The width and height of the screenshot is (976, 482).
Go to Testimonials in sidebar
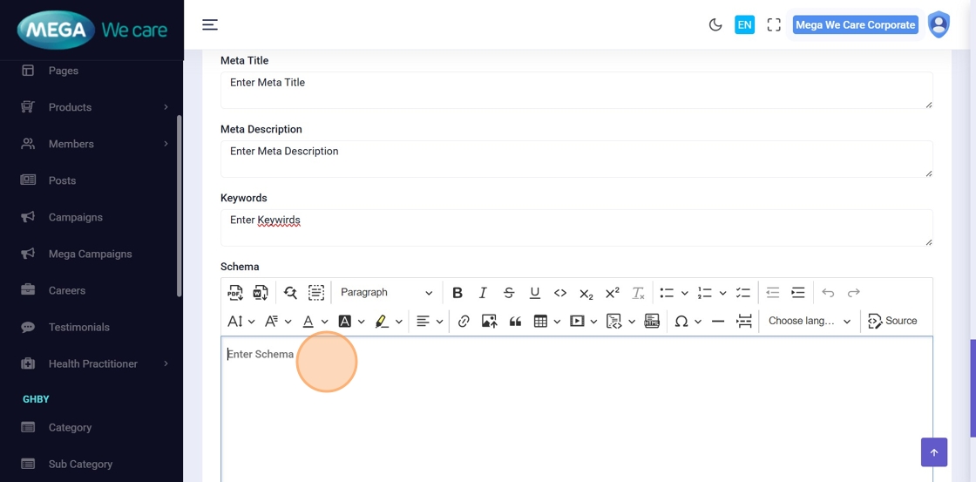[78, 327]
